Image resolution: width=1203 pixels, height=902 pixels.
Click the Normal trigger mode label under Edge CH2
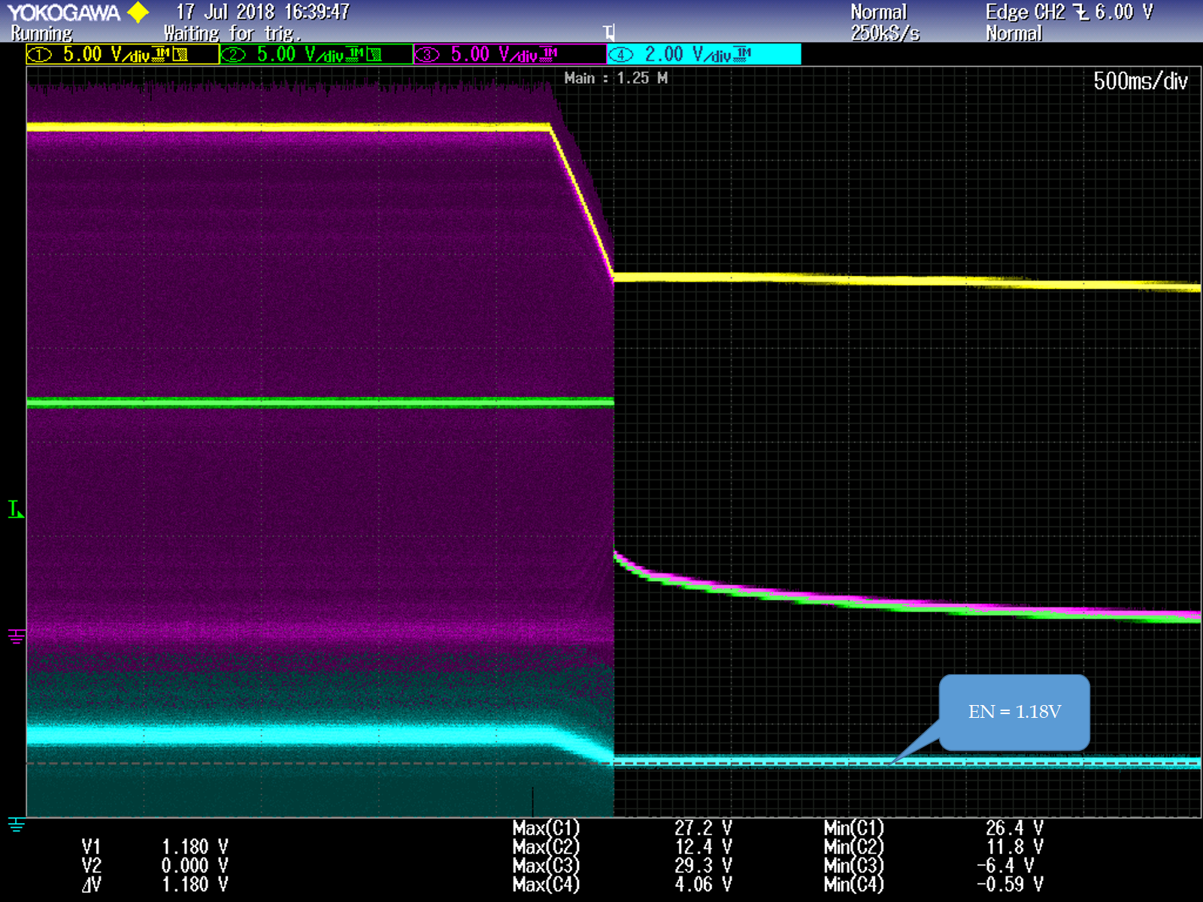point(1014,34)
